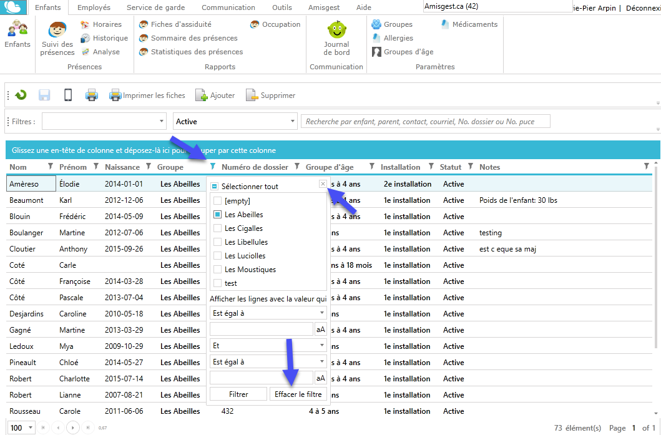Open the filter on Nom column
This screenshot has width=661, height=435.
pyautogui.click(x=51, y=167)
